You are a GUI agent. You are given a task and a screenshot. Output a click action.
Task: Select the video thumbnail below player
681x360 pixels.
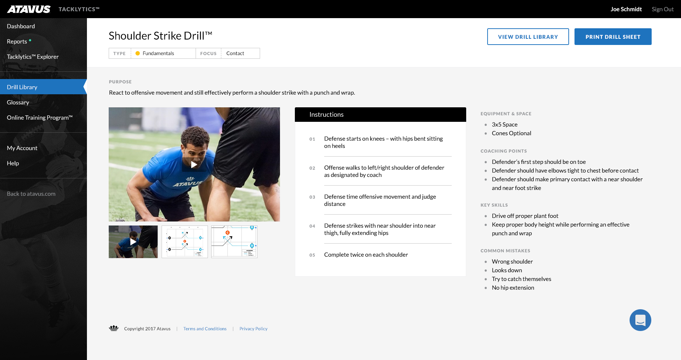(133, 242)
